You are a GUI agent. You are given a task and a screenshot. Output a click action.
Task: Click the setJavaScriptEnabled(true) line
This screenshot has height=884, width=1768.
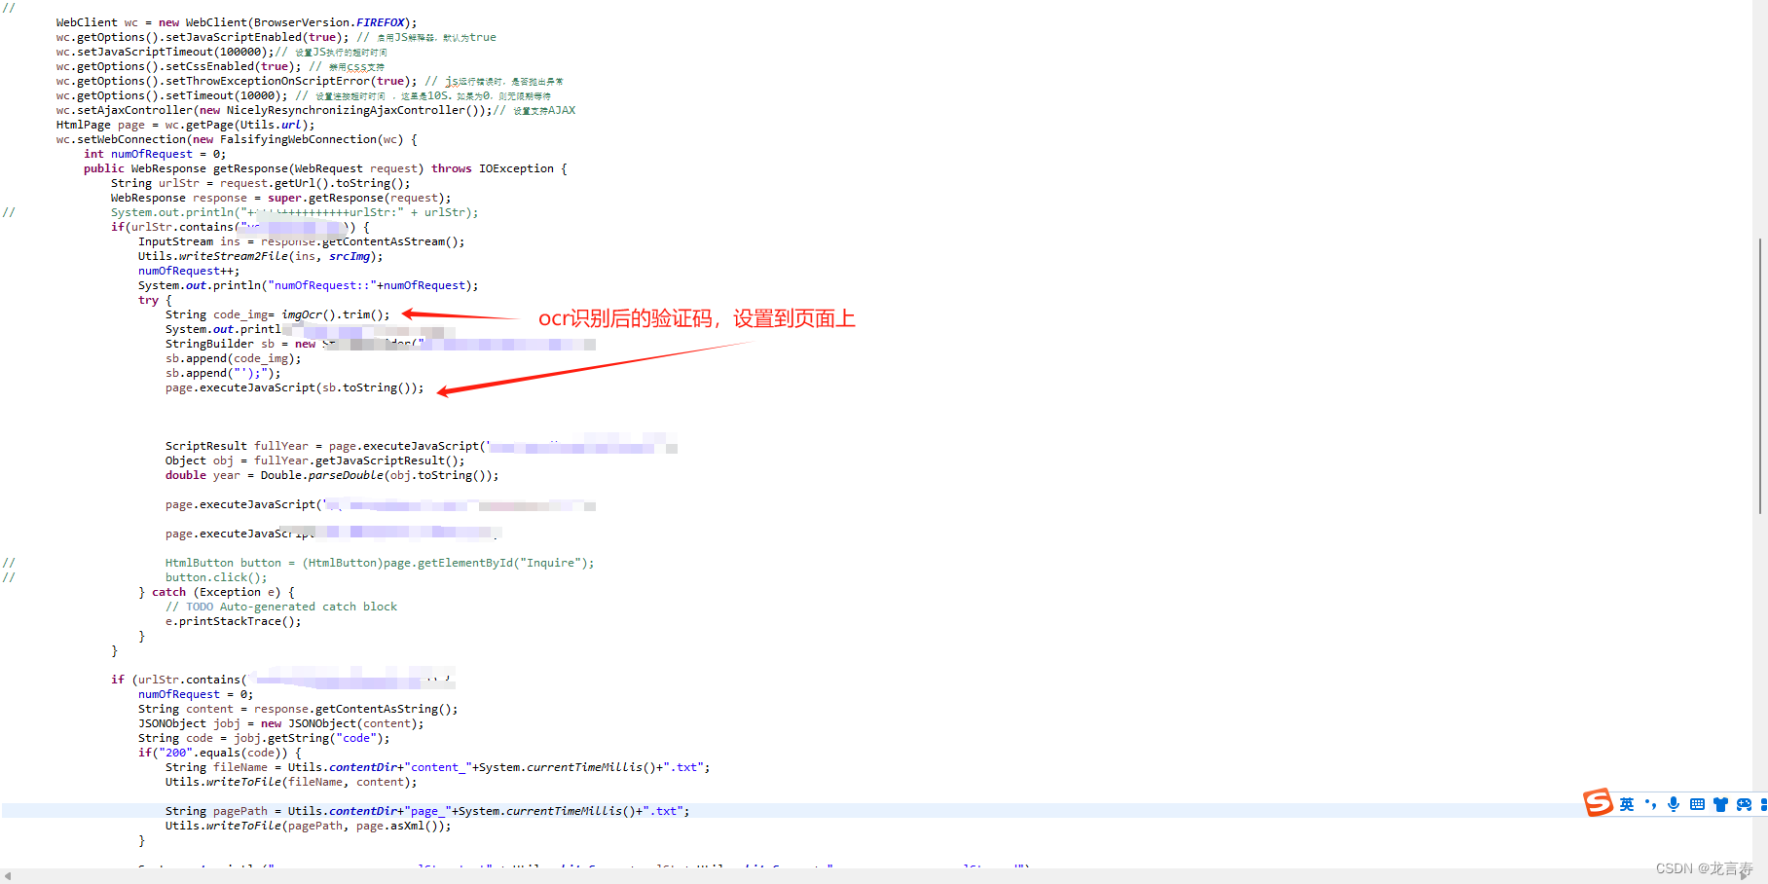tap(276, 37)
